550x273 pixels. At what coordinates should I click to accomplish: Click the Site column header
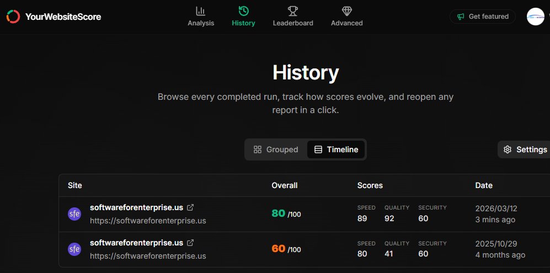(x=74, y=185)
